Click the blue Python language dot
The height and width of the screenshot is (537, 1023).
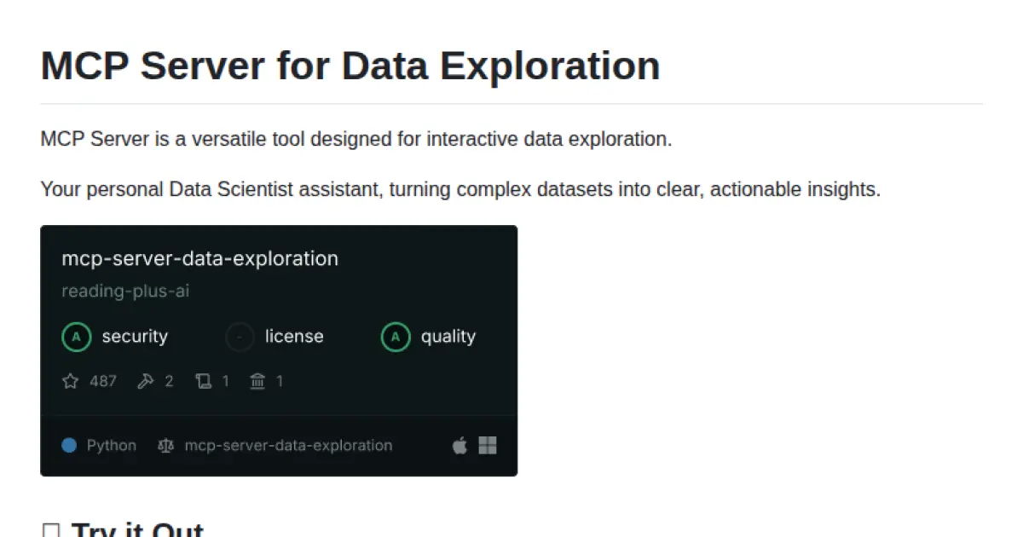point(70,444)
